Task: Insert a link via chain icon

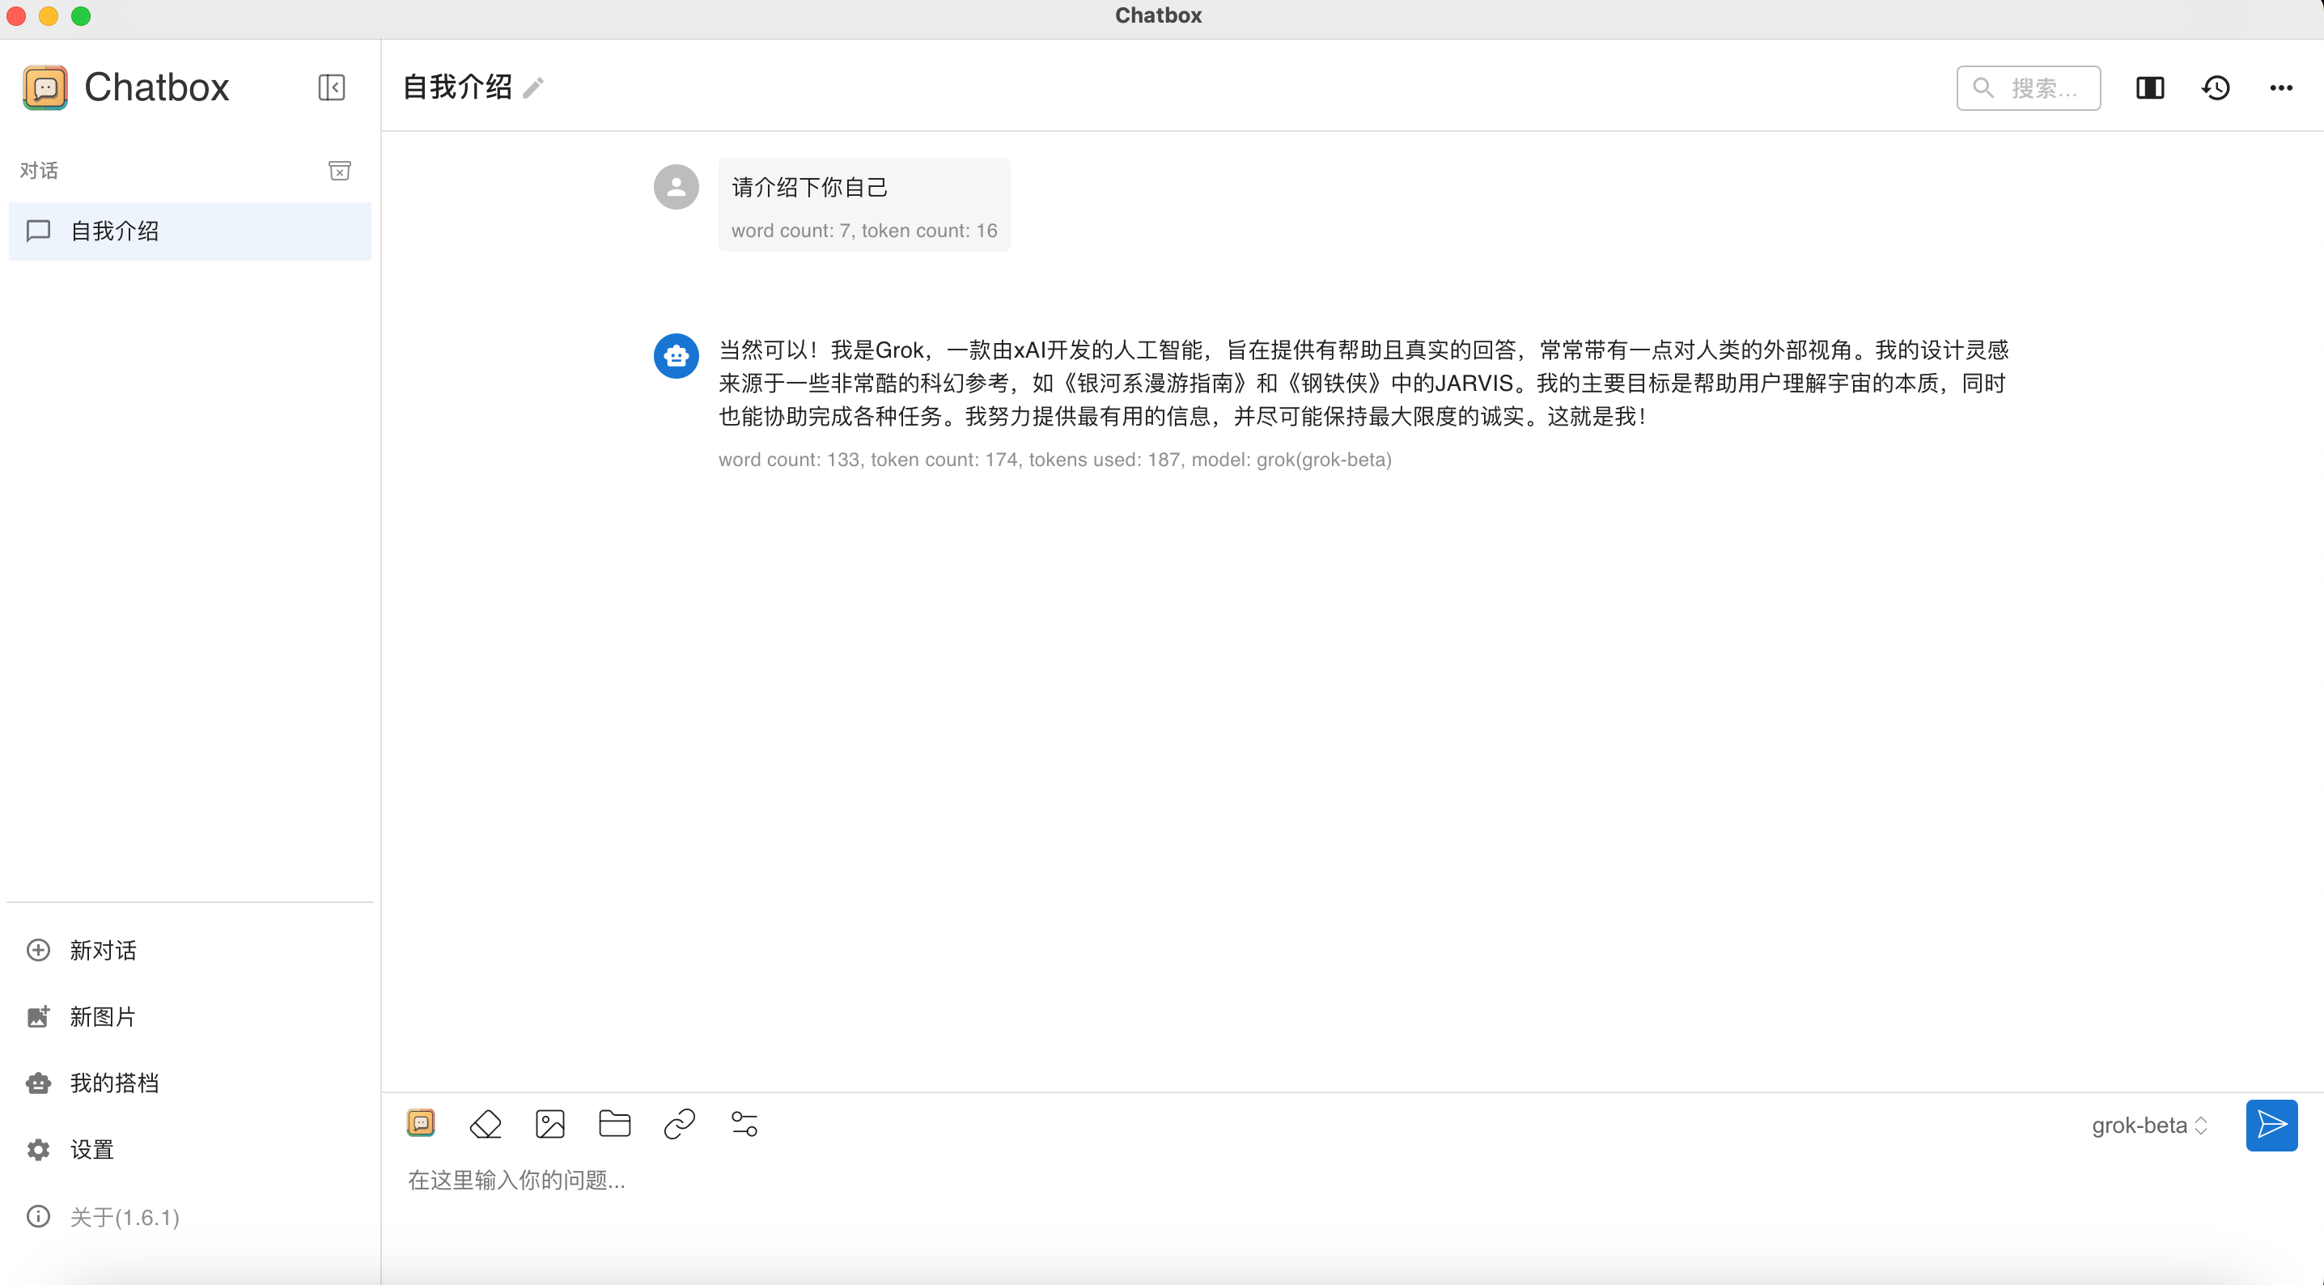Action: coord(678,1123)
